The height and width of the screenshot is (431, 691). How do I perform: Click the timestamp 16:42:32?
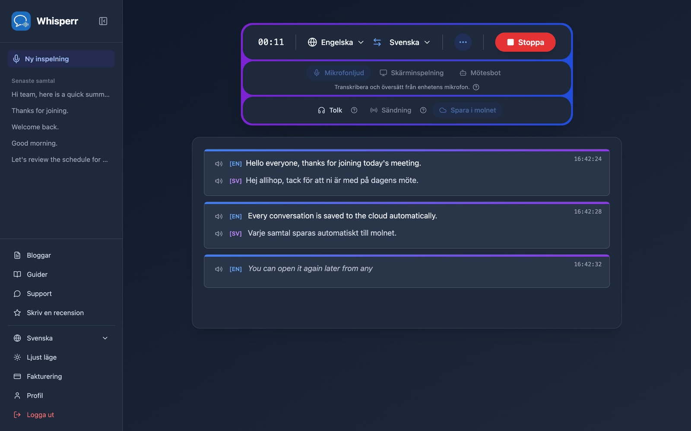pos(588,264)
